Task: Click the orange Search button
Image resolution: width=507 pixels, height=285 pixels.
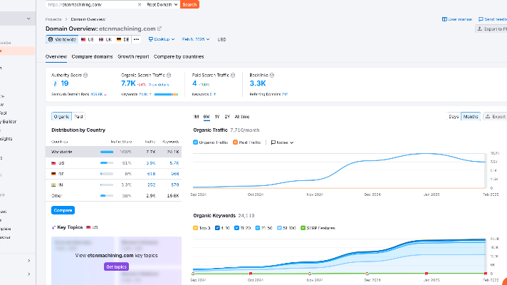Action: pos(189,4)
